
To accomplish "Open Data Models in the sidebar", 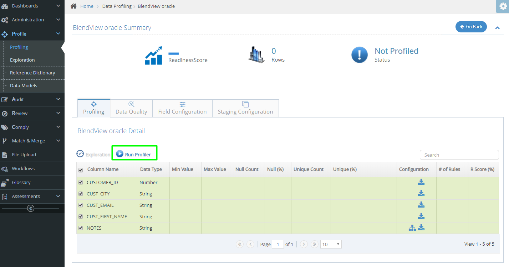I will [24, 85].
